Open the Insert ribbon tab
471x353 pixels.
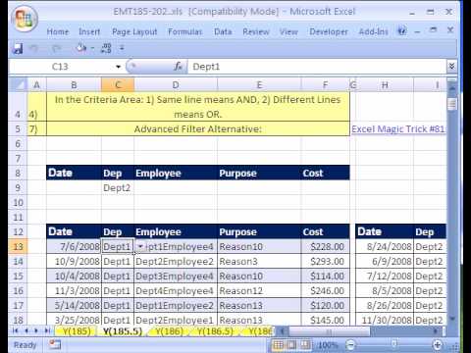(x=89, y=31)
